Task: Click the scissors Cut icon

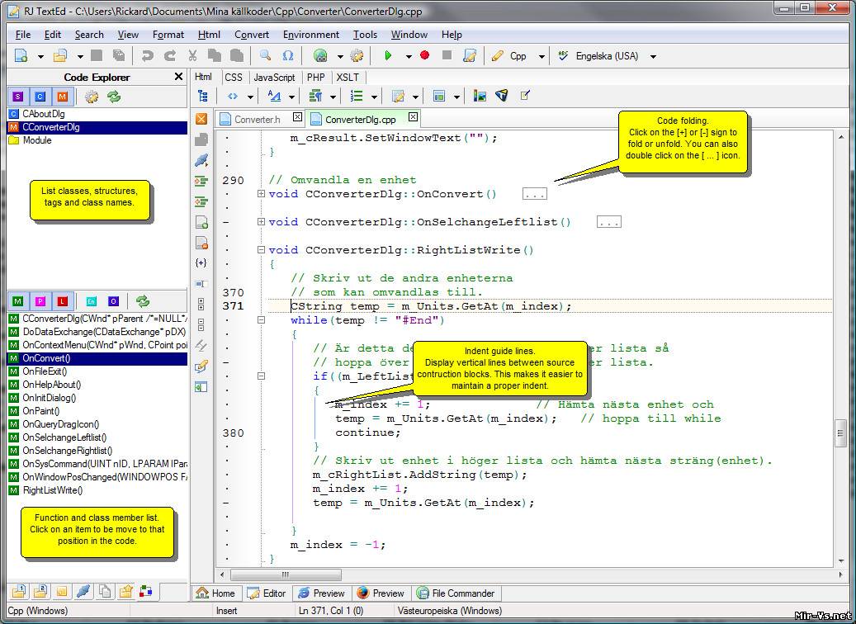Action: pos(192,56)
